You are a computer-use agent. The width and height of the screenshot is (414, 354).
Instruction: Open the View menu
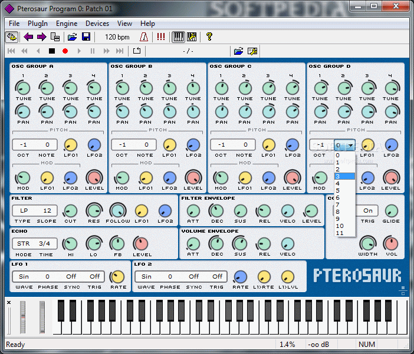124,24
